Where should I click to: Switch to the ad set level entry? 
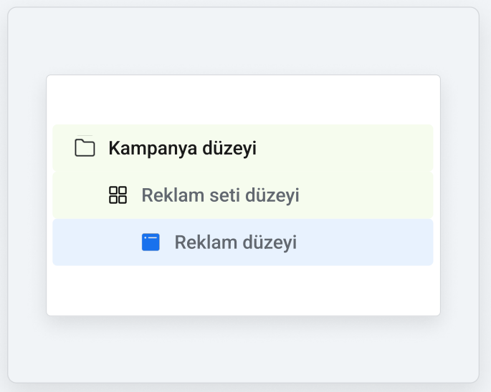(x=243, y=195)
